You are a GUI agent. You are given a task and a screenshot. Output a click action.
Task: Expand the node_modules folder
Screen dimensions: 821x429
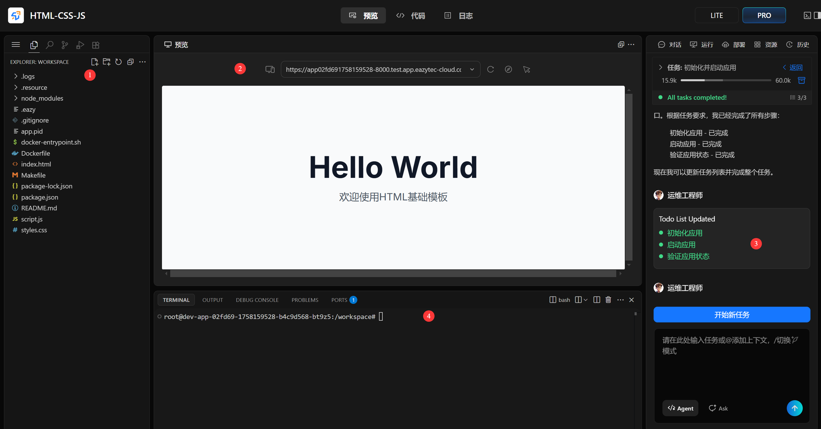point(42,98)
